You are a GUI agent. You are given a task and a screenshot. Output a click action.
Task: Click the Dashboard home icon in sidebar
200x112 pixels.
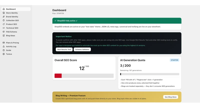[4, 9]
